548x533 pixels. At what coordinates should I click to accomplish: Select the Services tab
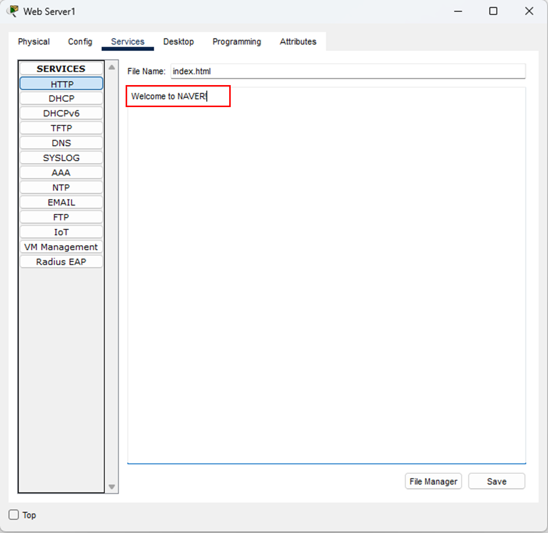pyautogui.click(x=128, y=42)
